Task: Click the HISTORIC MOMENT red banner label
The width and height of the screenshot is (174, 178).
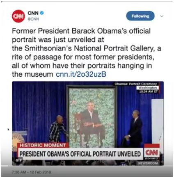Action: coord(43,145)
